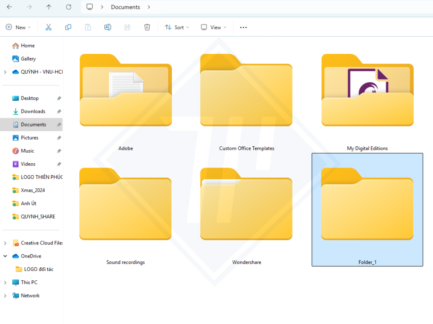Click Documents in the address breadcrumb
The height and width of the screenshot is (324, 433).
point(125,7)
